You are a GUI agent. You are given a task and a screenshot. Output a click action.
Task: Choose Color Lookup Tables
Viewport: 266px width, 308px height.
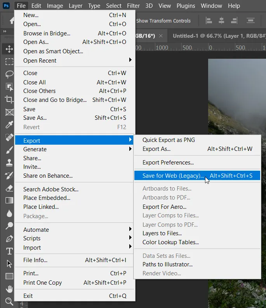[197, 242]
